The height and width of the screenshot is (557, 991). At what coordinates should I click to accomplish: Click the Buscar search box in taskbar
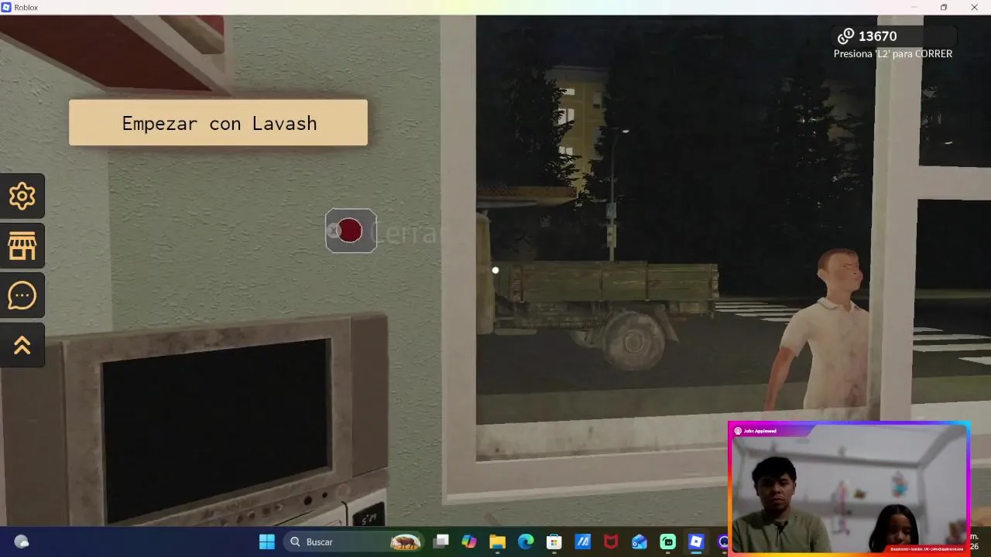pyautogui.click(x=354, y=542)
